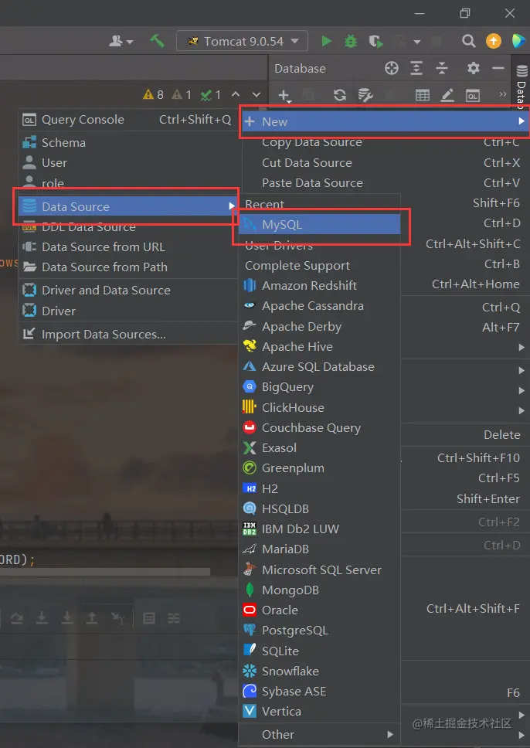Select the Driver menu item

pos(127,311)
